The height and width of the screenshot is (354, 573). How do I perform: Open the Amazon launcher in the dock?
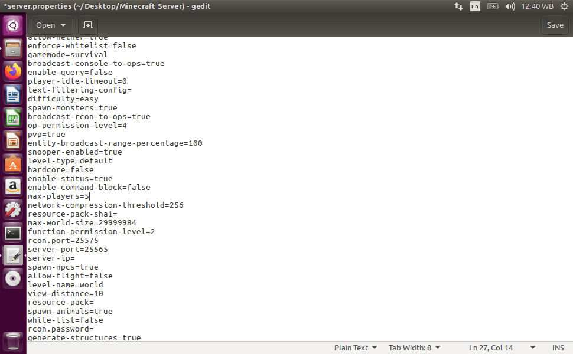click(x=12, y=186)
